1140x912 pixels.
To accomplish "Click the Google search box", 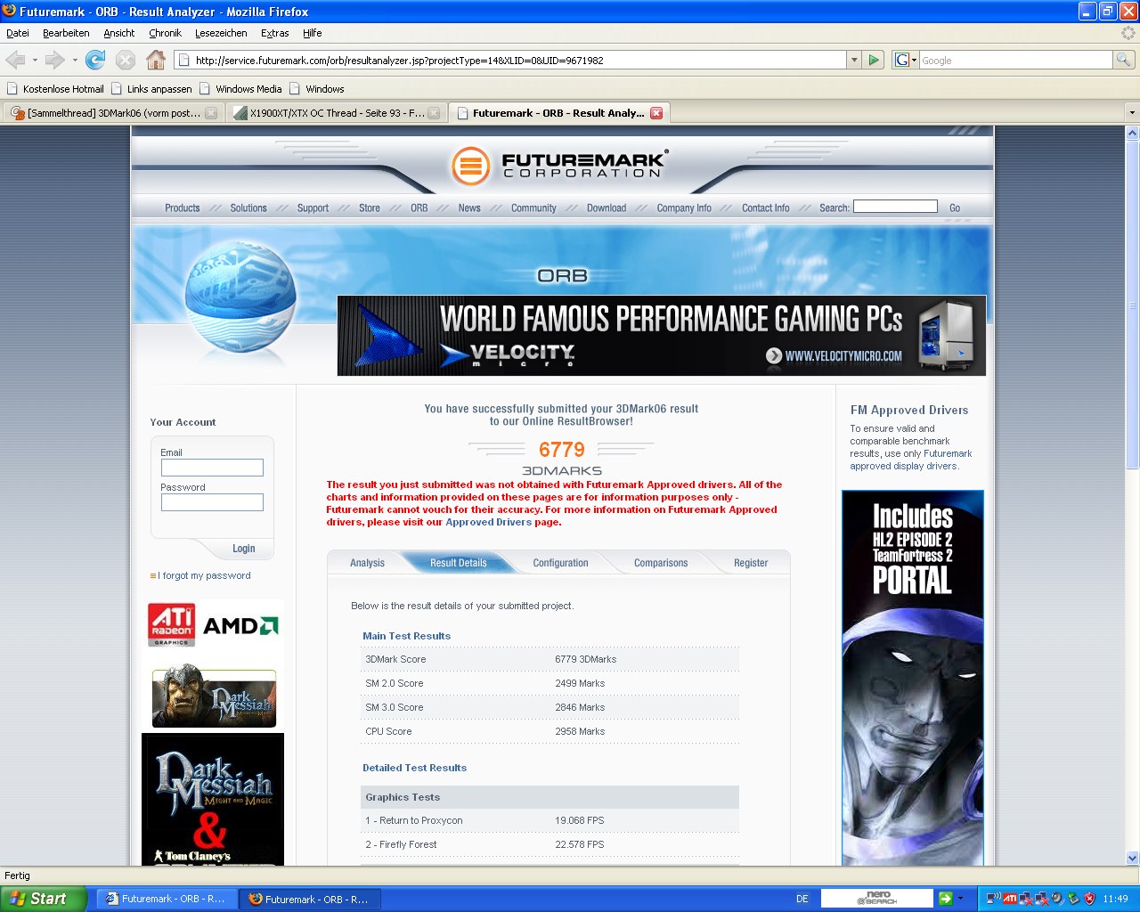I will [x=1015, y=60].
